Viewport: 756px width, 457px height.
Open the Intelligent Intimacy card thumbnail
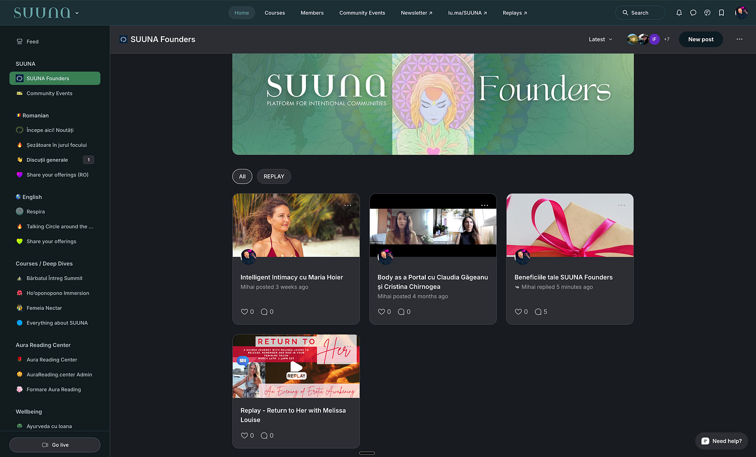(296, 226)
